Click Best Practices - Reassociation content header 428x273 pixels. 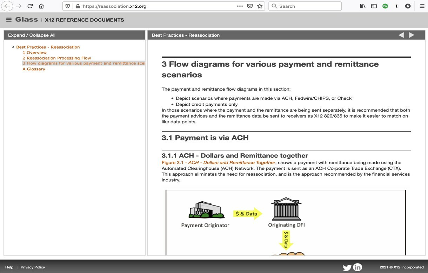(x=186, y=35)
